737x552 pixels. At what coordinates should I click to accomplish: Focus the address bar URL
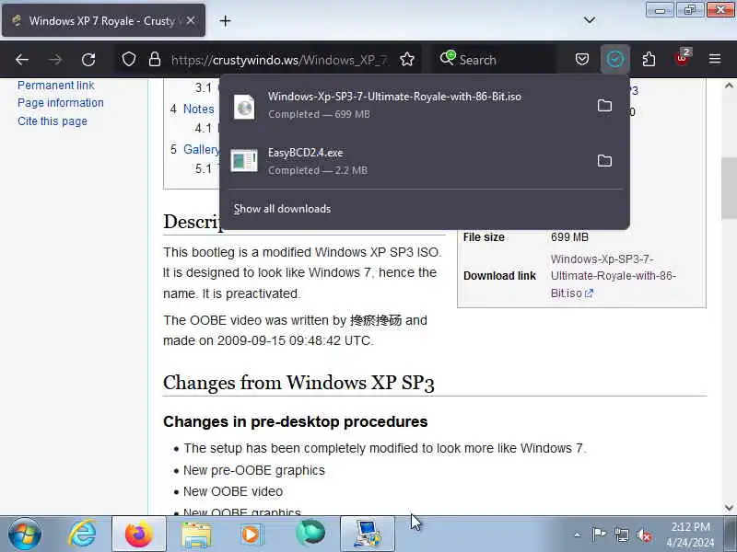tap(279, 60)
